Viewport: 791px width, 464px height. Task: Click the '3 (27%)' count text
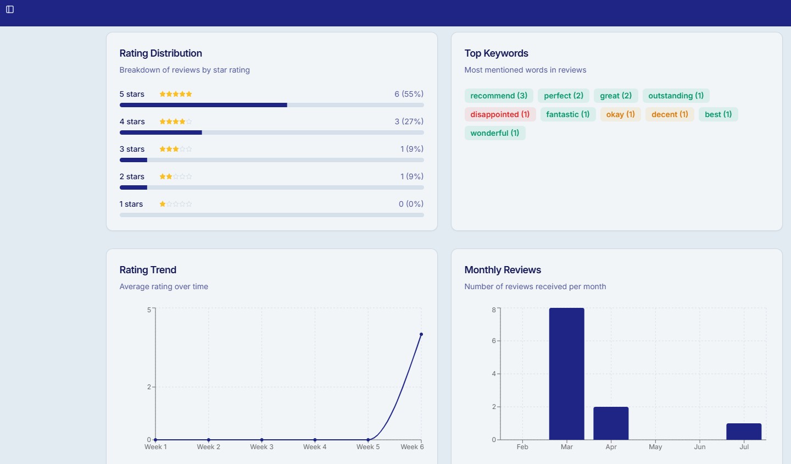click(409, 121)
